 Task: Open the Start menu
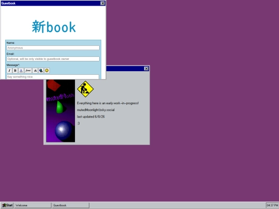[7, 205]
